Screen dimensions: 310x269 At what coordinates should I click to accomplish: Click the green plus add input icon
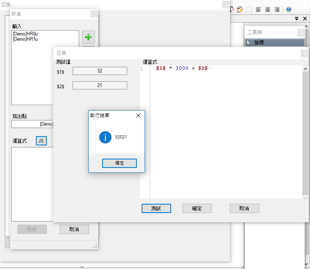(x=88, y=37)
